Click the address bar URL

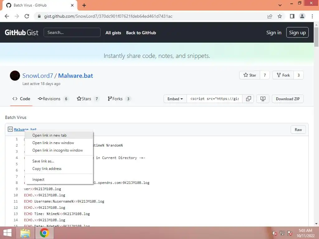pyautogui.click(x=108, y=16)
